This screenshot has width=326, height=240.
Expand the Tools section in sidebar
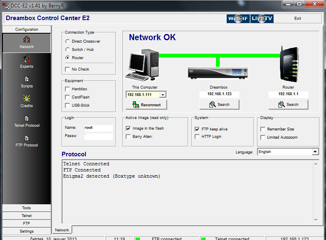point(27,208)
